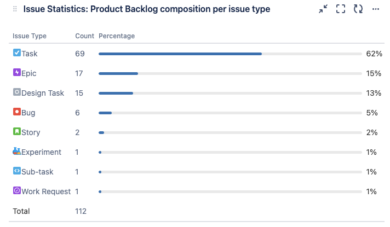
Task: Open the total count 112 link
Action: pyautogui.click(x=81, y=211)
